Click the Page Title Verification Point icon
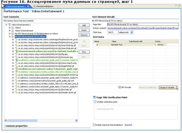 coord(94,97)
